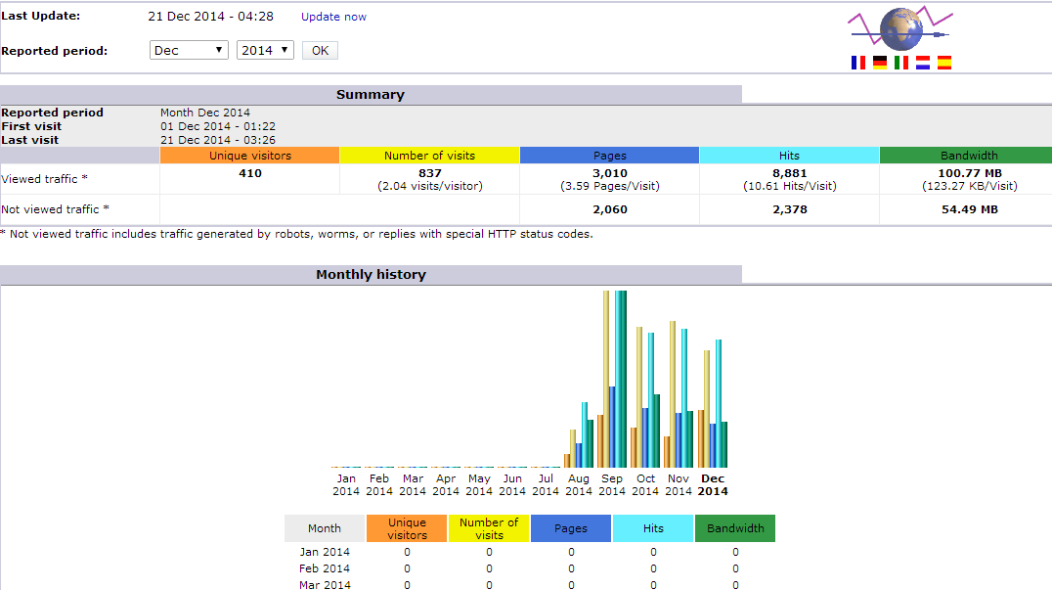The height and width of the screenshot is (590, 1052).
Task: Click the AWStats globe logo
Action: pos(899,29)
